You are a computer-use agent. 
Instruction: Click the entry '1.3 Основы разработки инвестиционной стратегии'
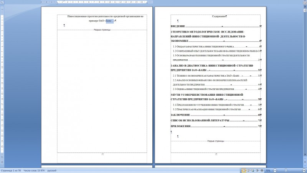pos(217,58)
